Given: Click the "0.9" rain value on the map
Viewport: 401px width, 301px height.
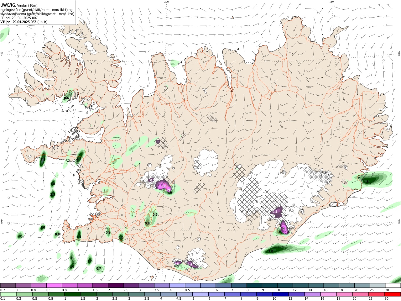Looking at the screenshot, I should (x=108, y=232).
